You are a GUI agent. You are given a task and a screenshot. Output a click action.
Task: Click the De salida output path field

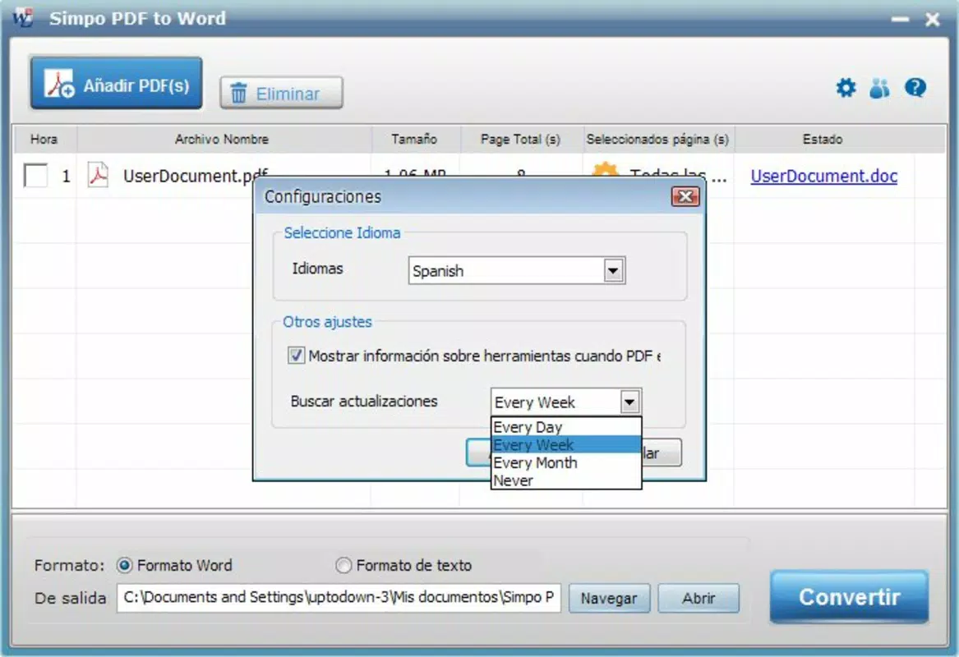point(339,598)
